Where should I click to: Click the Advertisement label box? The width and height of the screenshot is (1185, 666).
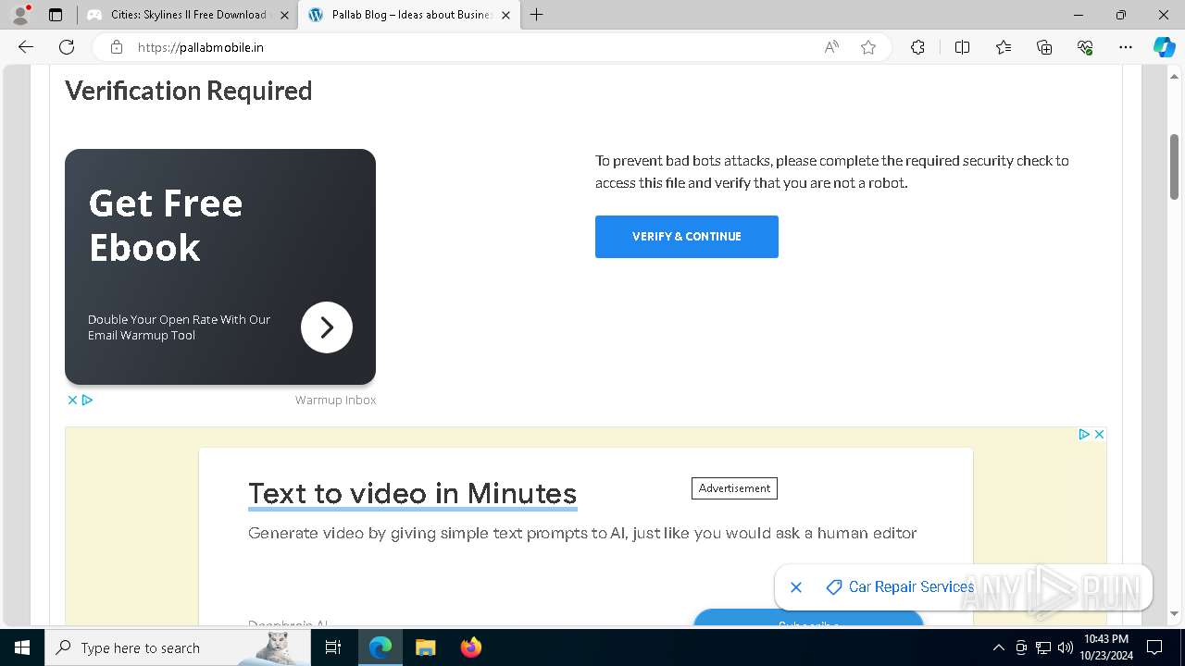point(734,488)
